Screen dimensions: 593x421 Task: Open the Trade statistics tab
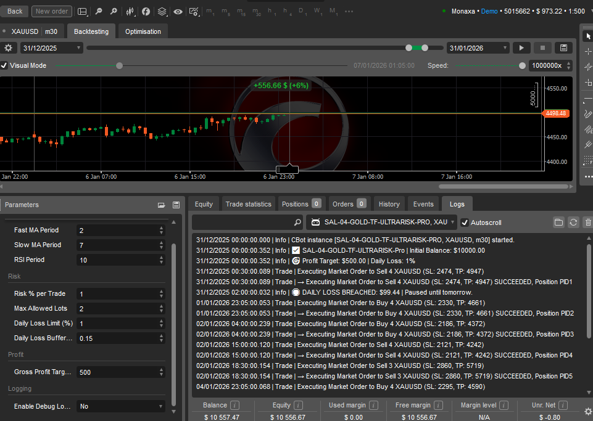point(248,204)
